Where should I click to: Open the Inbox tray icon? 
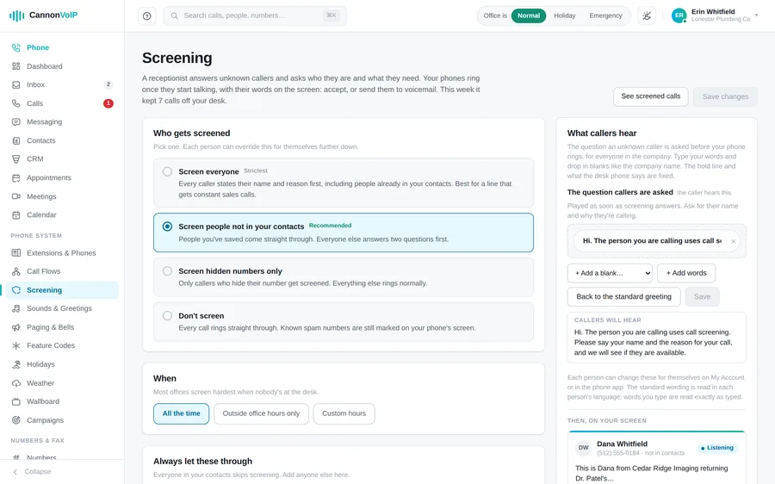(x=16, y=85)
